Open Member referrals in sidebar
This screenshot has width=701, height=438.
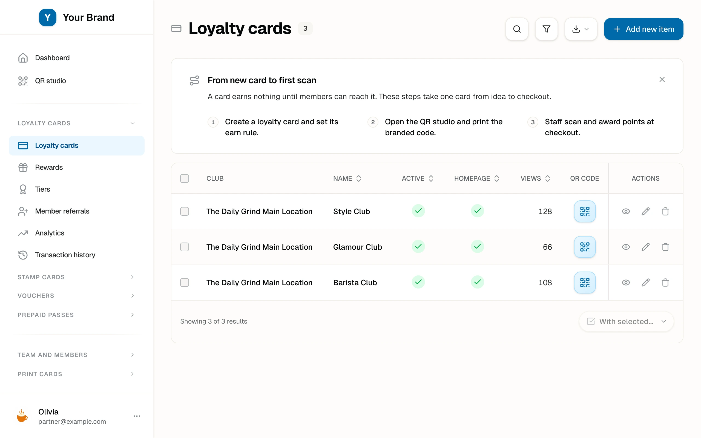pyautogui.click(x=76, y=211)
